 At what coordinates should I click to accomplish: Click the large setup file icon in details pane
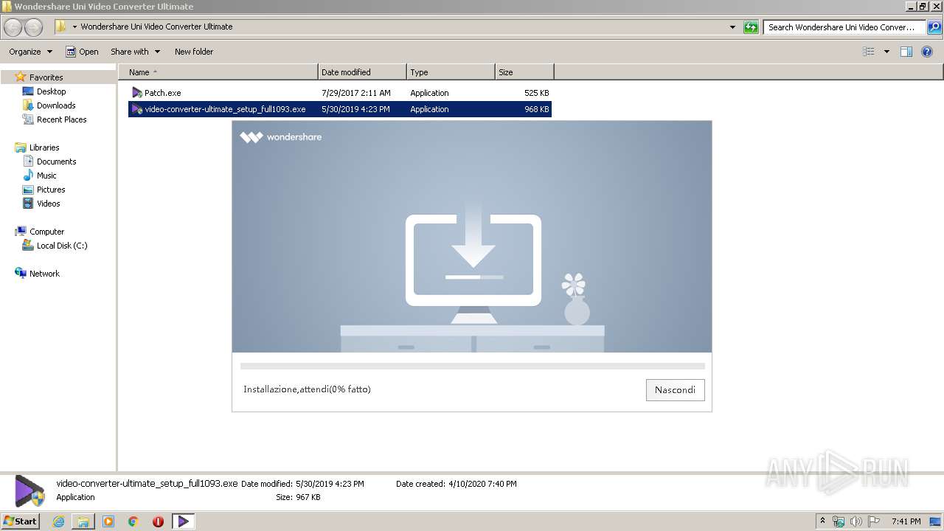tap(29, 491)
